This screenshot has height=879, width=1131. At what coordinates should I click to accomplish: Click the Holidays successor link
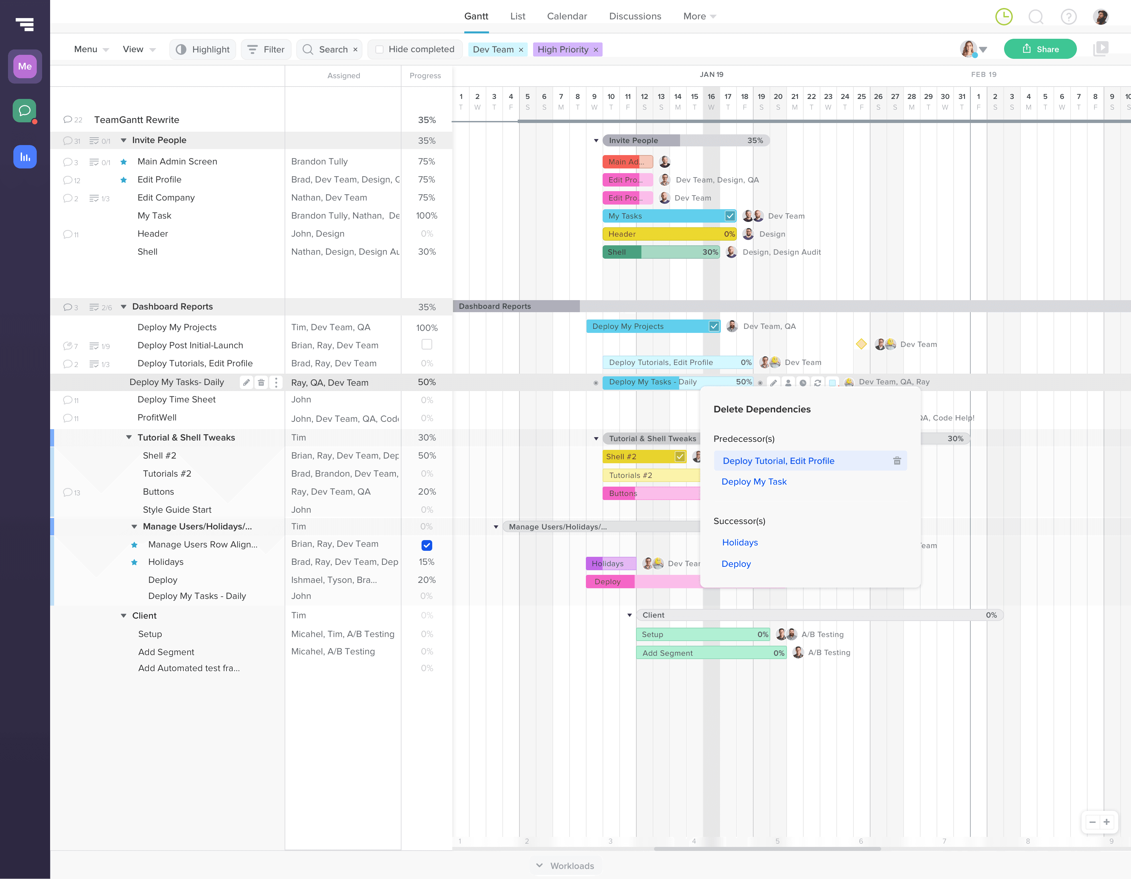tap(740, 542)
